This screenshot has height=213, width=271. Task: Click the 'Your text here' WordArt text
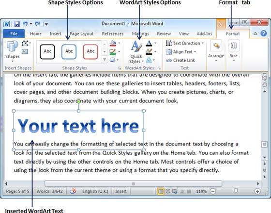coord(78,126)
